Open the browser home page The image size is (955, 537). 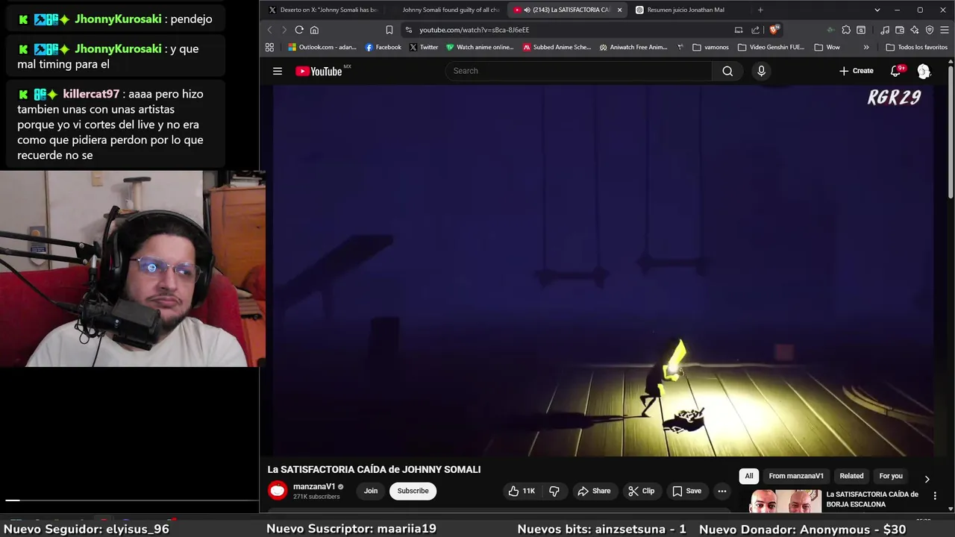[314, 30]
